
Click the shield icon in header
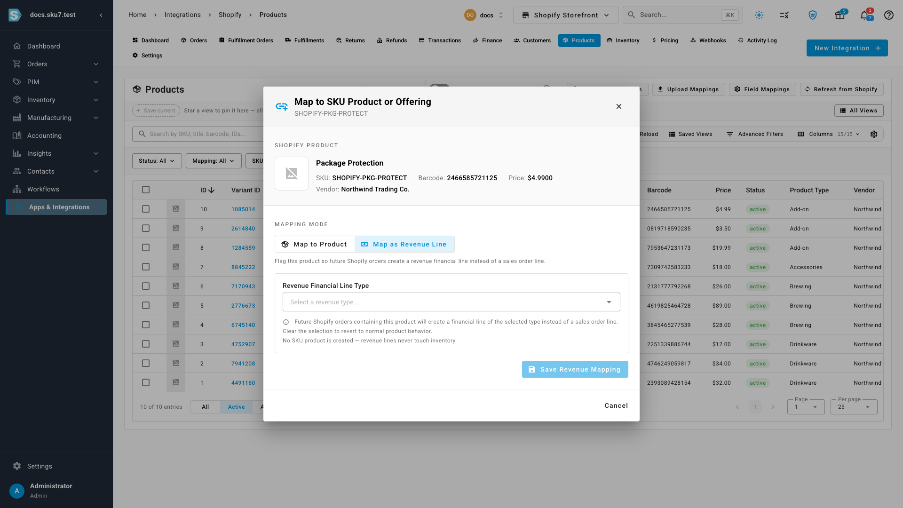point(813,15)
